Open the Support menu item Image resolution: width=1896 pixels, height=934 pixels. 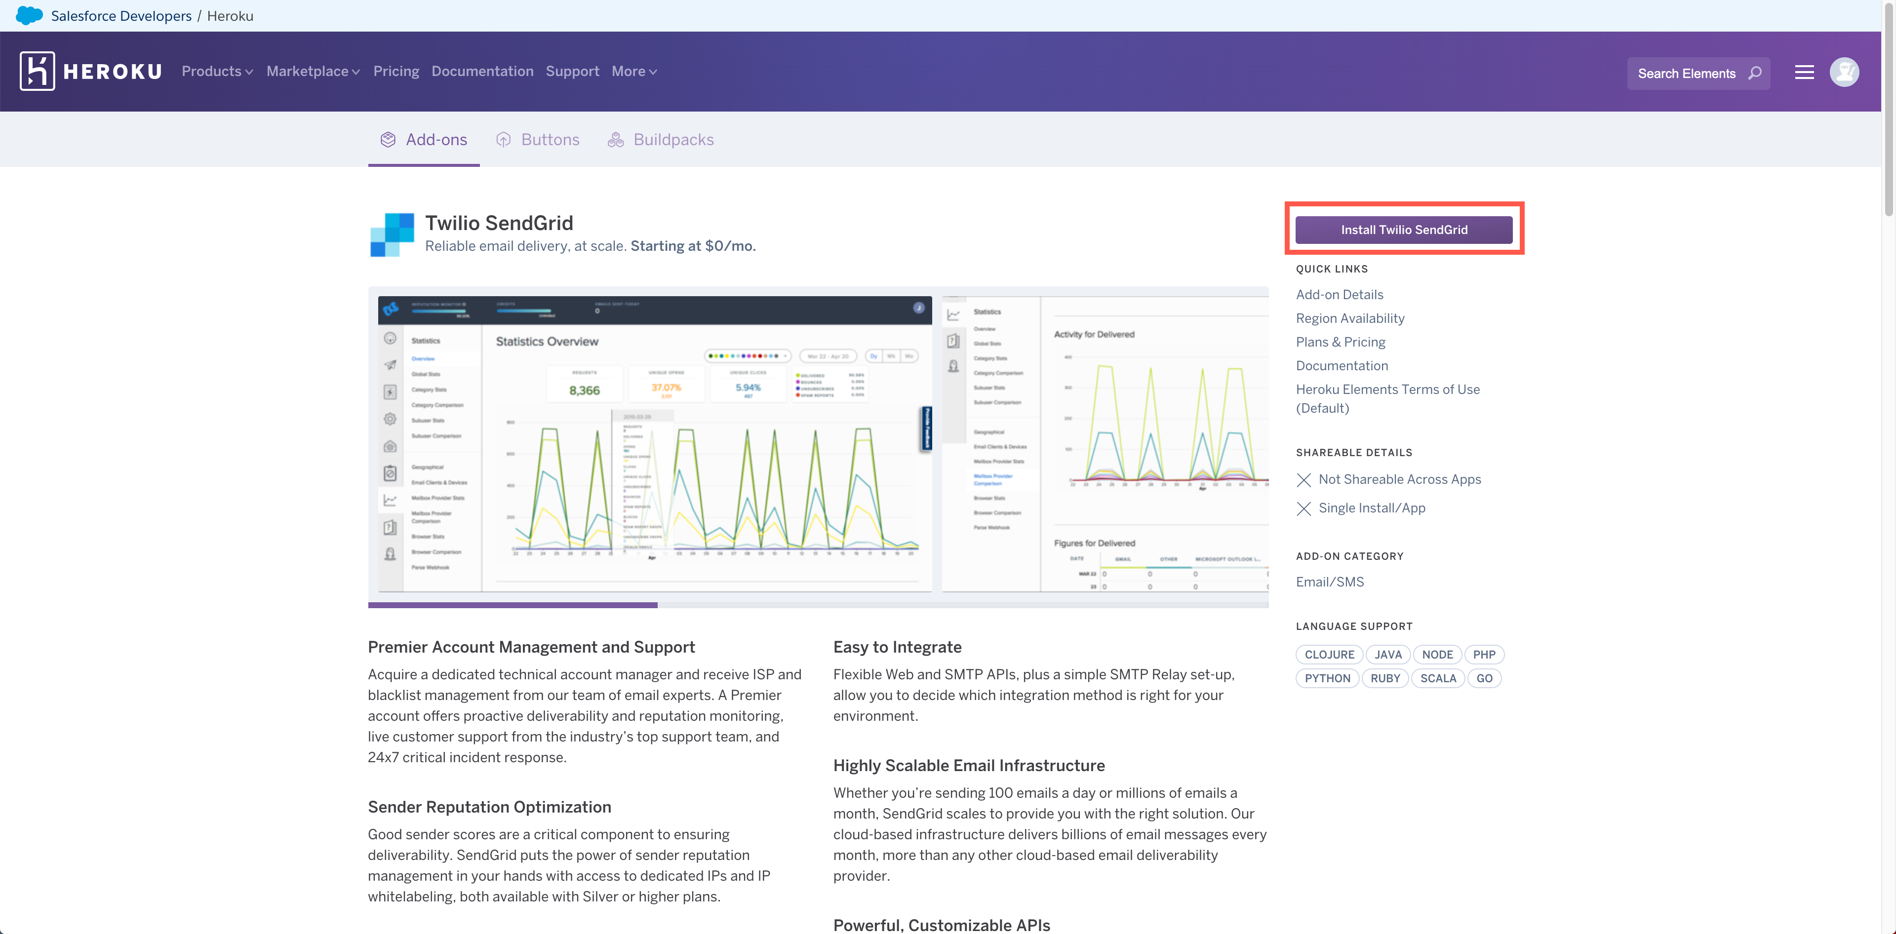pyautogui.click(x=572, y=72)
